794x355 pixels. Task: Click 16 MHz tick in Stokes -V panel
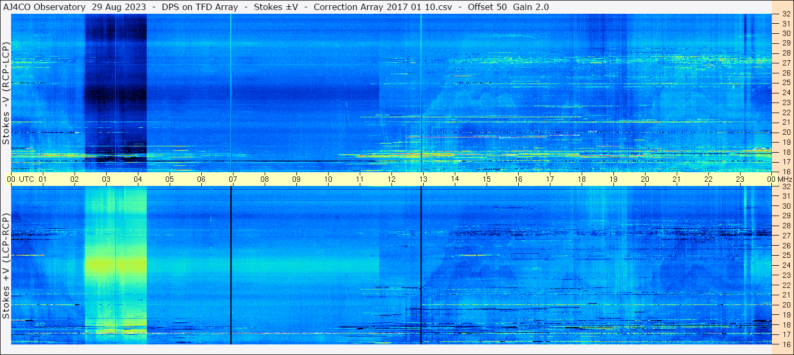786,172
